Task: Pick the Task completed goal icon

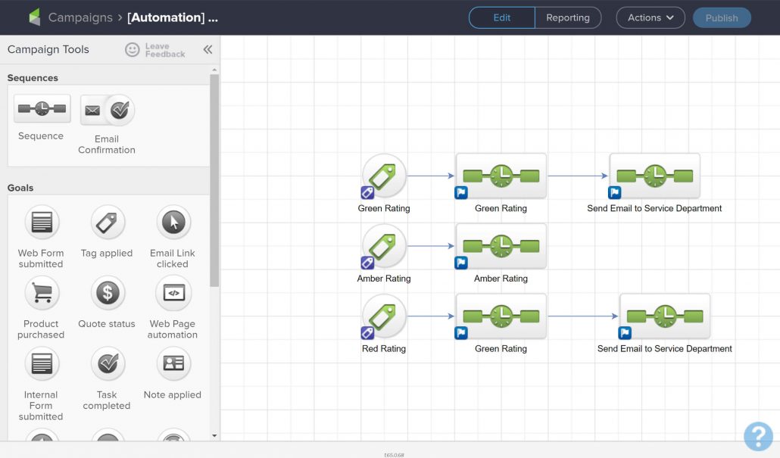Action: tap(108, 363)
